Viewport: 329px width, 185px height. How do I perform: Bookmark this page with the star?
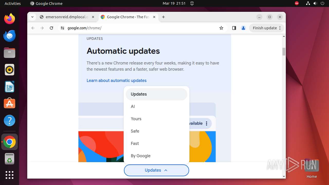(221, 28)
